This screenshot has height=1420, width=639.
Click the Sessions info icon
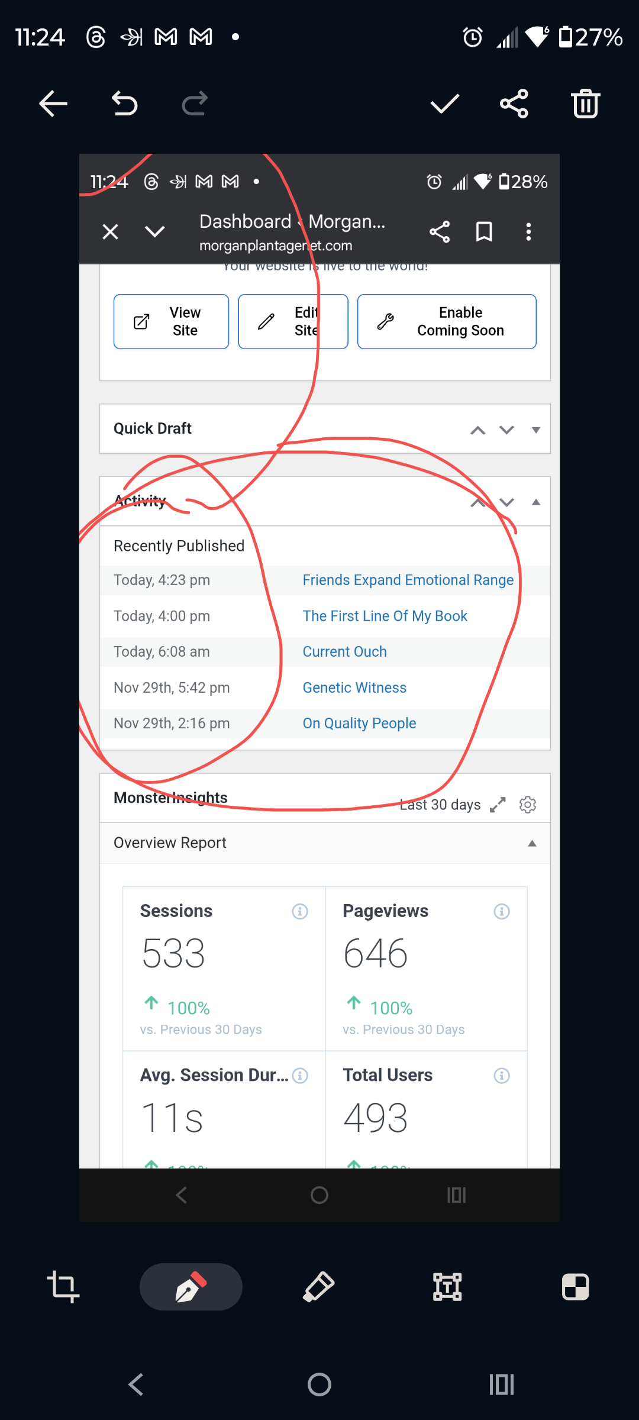(300, 911)
